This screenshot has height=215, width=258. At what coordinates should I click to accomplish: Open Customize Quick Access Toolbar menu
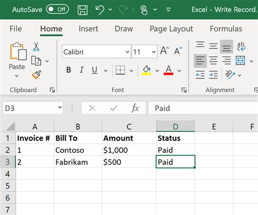[168, 9]
